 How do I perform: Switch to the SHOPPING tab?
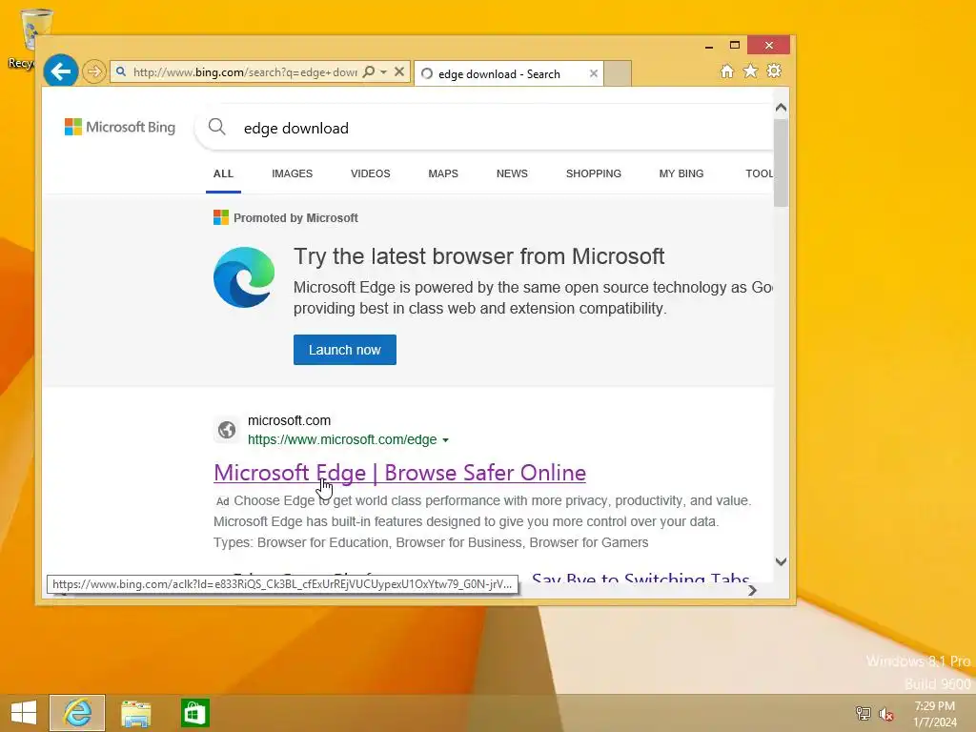point(594,173)
